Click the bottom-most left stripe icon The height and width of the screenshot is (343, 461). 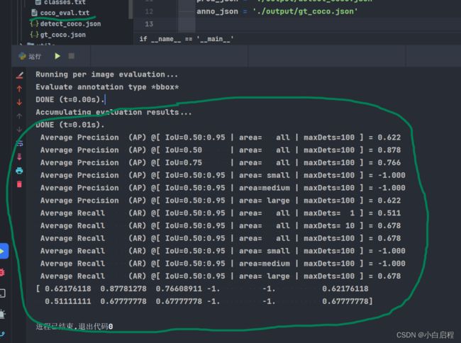click(x=2, y=334)
